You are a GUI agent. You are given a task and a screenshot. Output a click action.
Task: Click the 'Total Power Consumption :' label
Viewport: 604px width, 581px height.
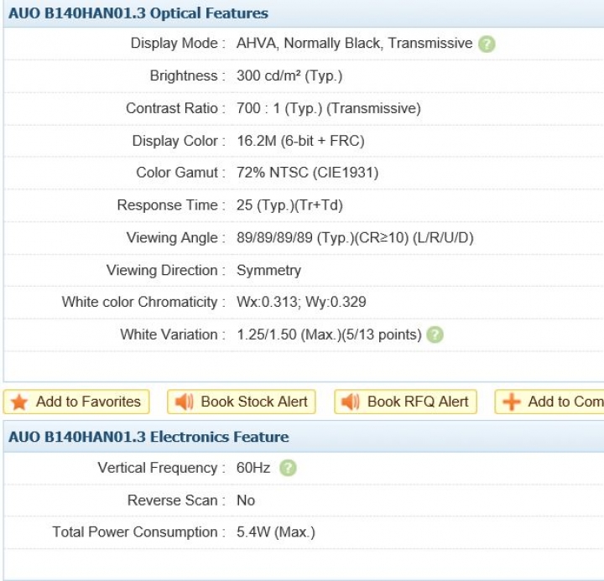coord(139,532)
